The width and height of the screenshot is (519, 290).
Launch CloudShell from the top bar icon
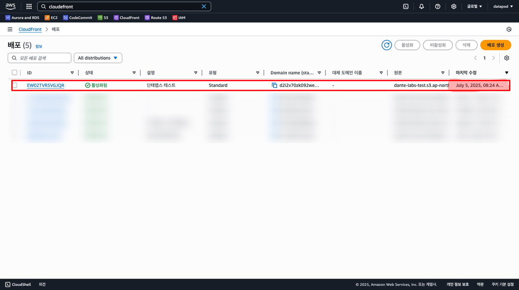pyautogui.click(x=406, y=6)
